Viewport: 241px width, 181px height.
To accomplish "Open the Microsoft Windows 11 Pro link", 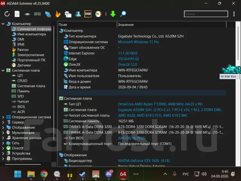I will coord(139,42).
